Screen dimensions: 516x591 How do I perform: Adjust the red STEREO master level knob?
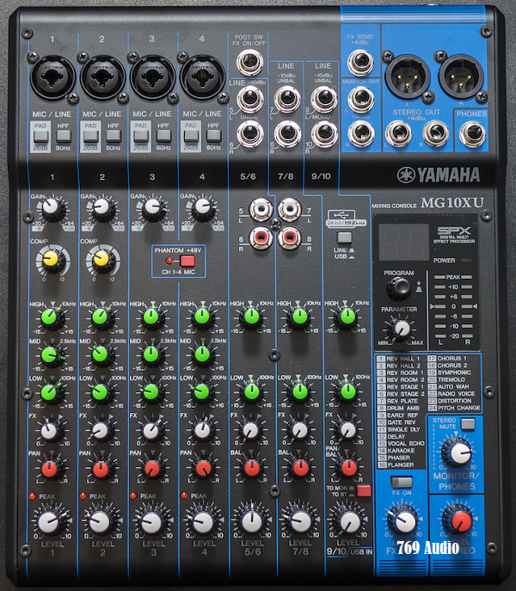click(460, 521)
